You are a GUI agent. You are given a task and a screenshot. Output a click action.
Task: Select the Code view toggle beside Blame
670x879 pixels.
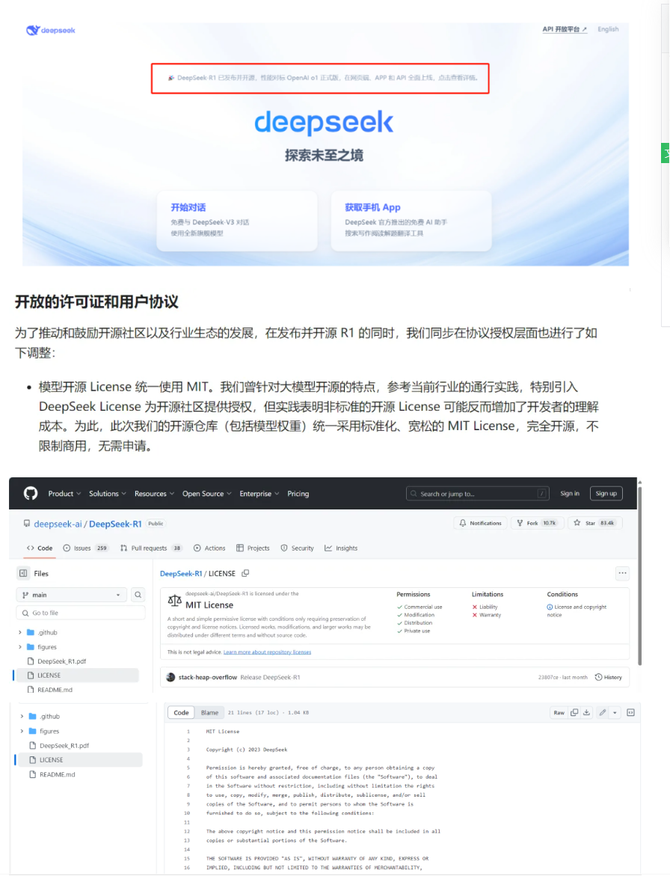pyautogui.click(x=181, y=712)
